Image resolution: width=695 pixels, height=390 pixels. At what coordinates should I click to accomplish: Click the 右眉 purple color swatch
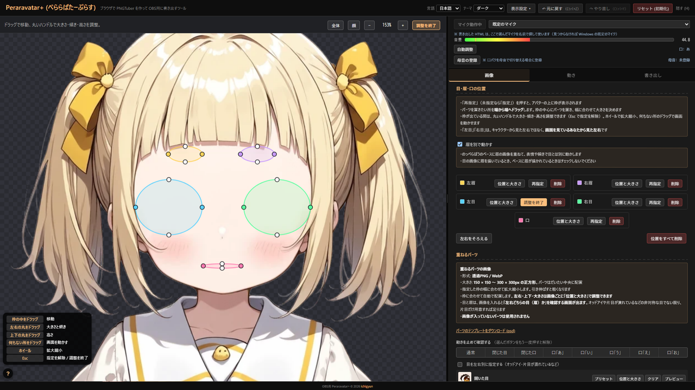coord(579,183)
